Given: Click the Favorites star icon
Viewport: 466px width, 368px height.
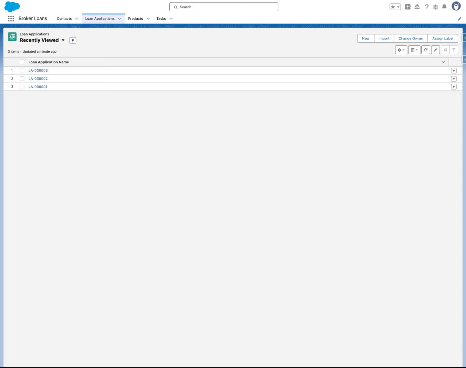Looking at the screenshot, I should (x=392, y=7).
